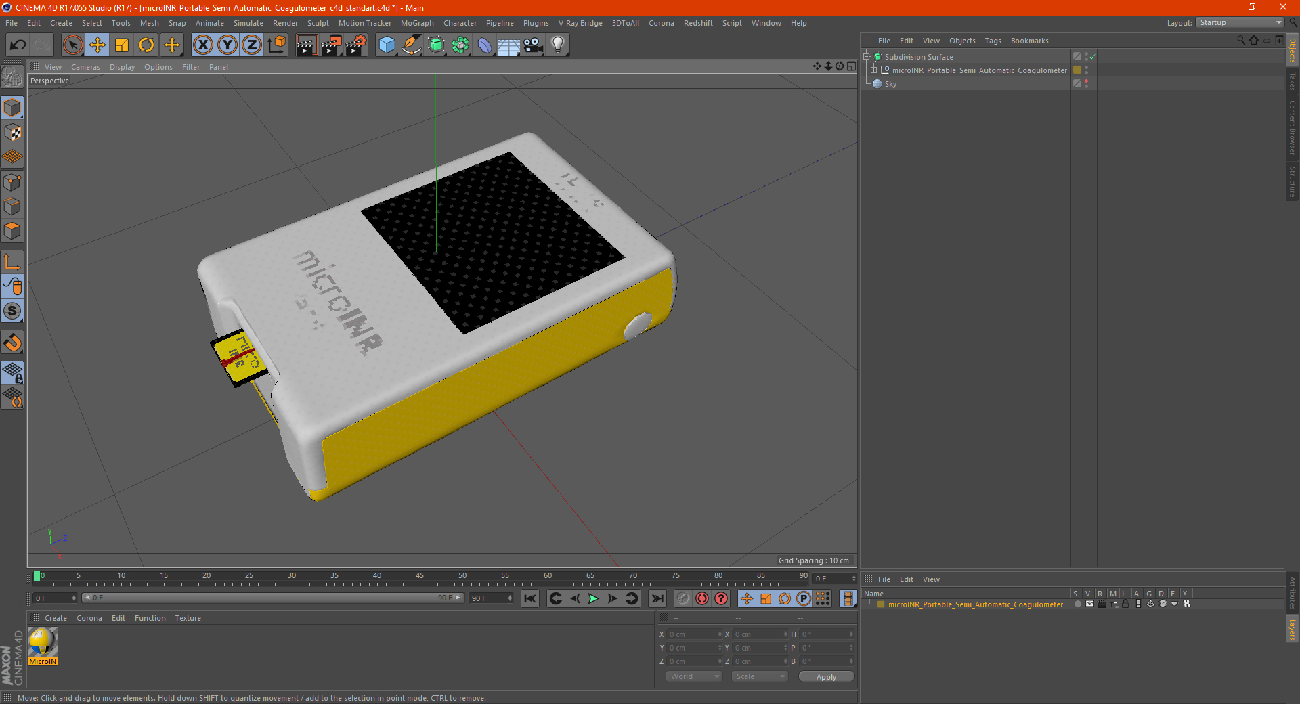This screenshot has height=704, width=1300.
Task: Toggle microINR object visibility dots
Action: [1087, 70]
